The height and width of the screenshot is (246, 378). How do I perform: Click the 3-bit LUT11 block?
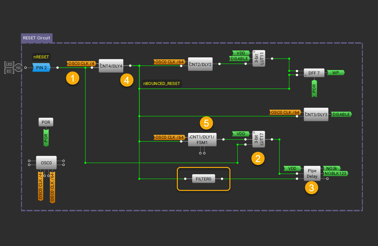tap(259, 59)
